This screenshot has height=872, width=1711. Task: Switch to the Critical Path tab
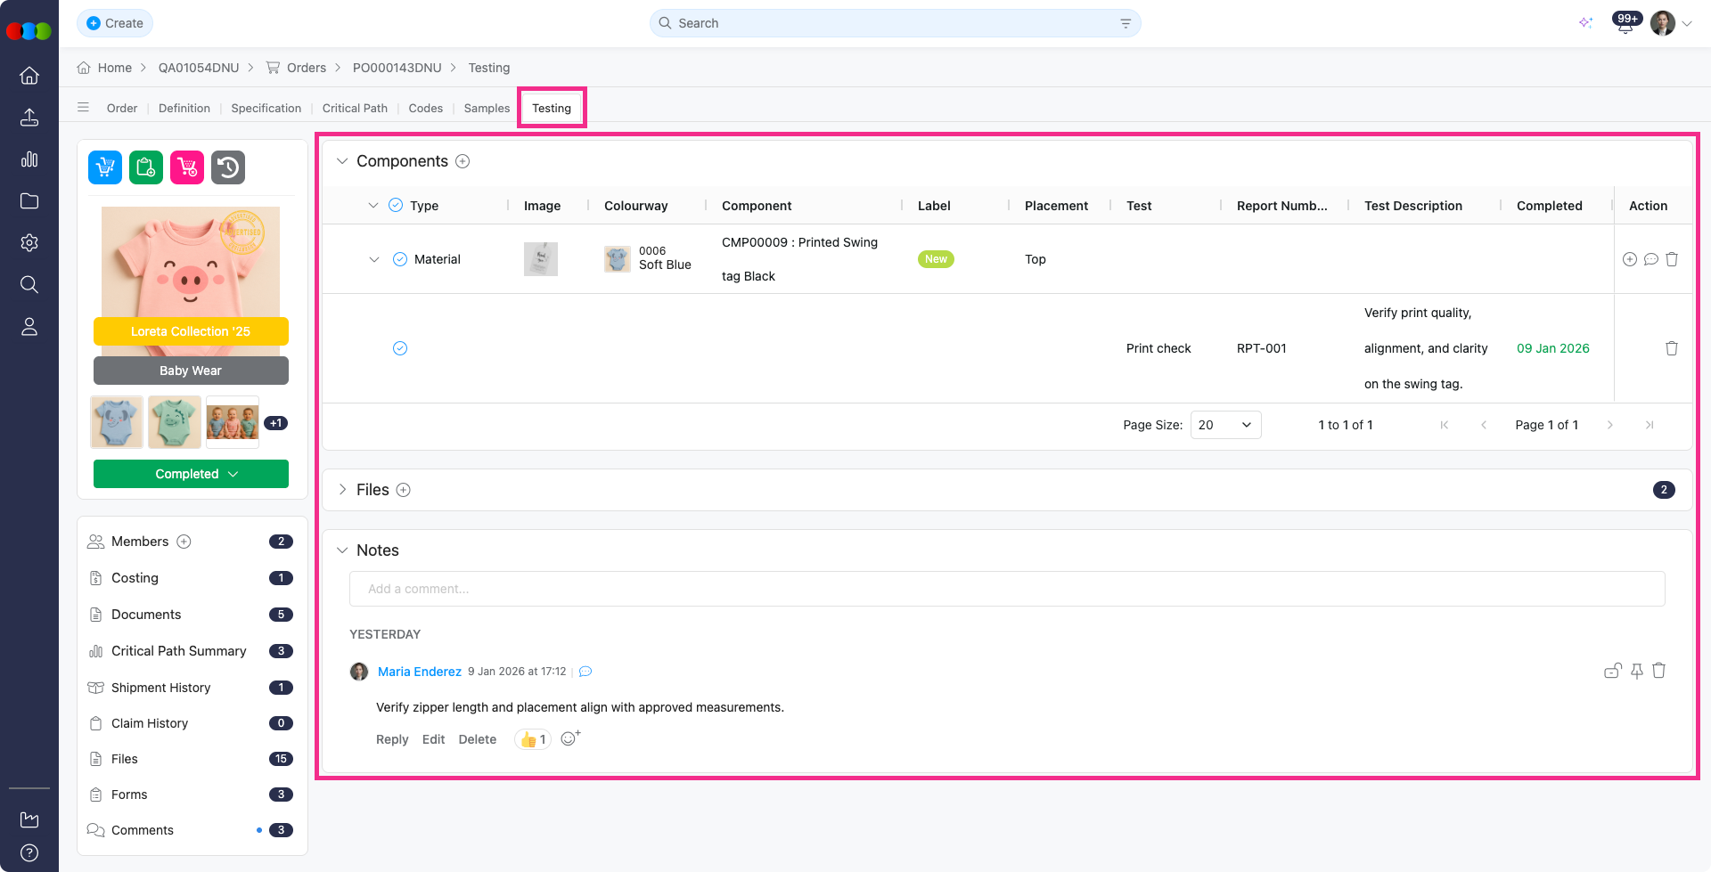click(355, 108)
